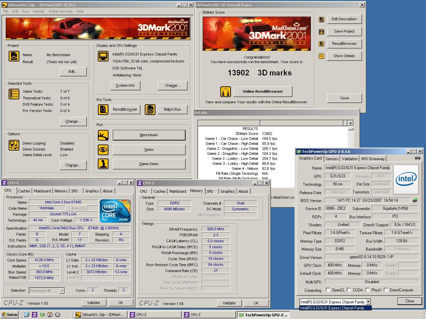Click the Edit... button in Project
Viewport: 426px width, 319px height.
pos(73,71)
